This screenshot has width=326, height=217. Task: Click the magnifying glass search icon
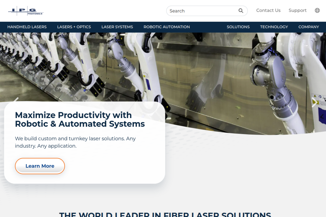click(241, 11)
